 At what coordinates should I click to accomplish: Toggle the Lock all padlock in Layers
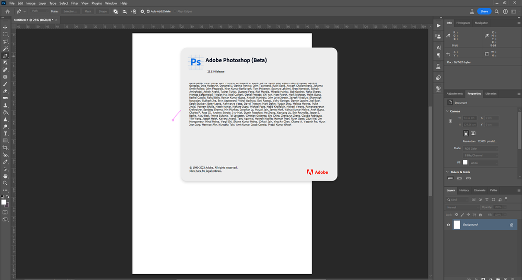tap(480, 215)
